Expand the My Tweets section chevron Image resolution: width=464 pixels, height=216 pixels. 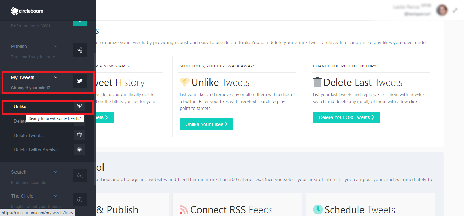(x=56, y=77)
